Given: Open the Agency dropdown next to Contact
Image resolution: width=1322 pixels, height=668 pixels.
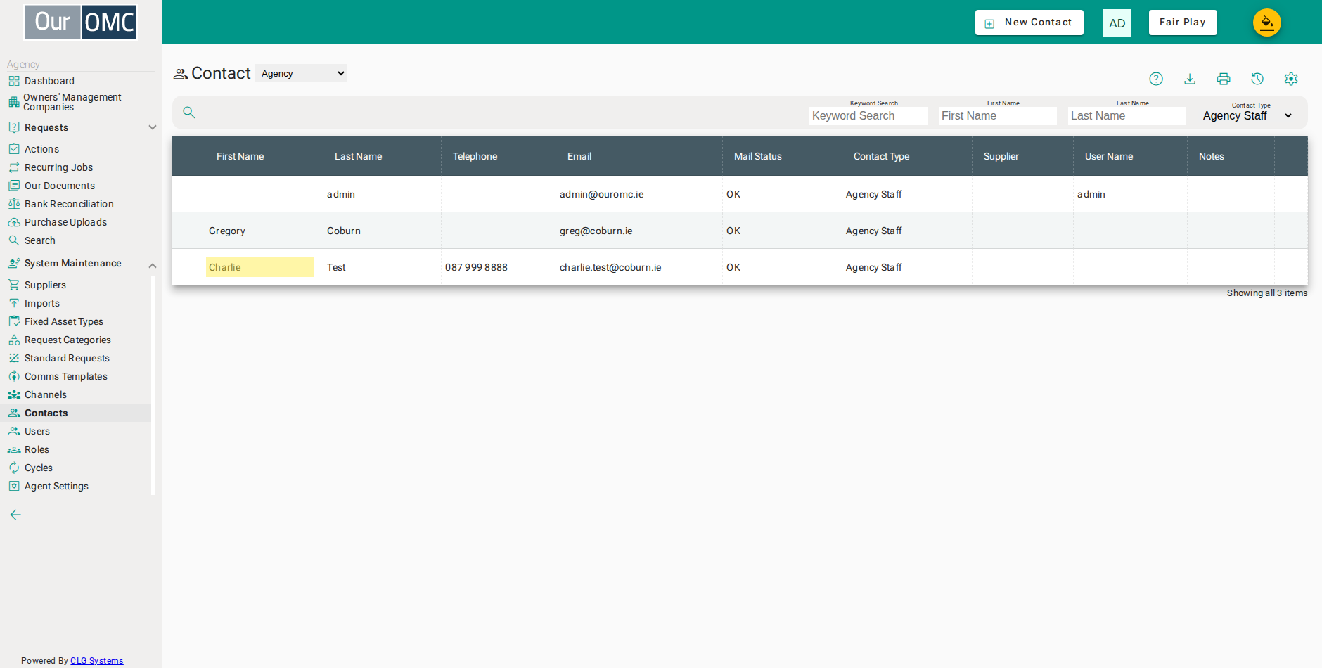Looking at the screenshot, I should pos(301,73).
